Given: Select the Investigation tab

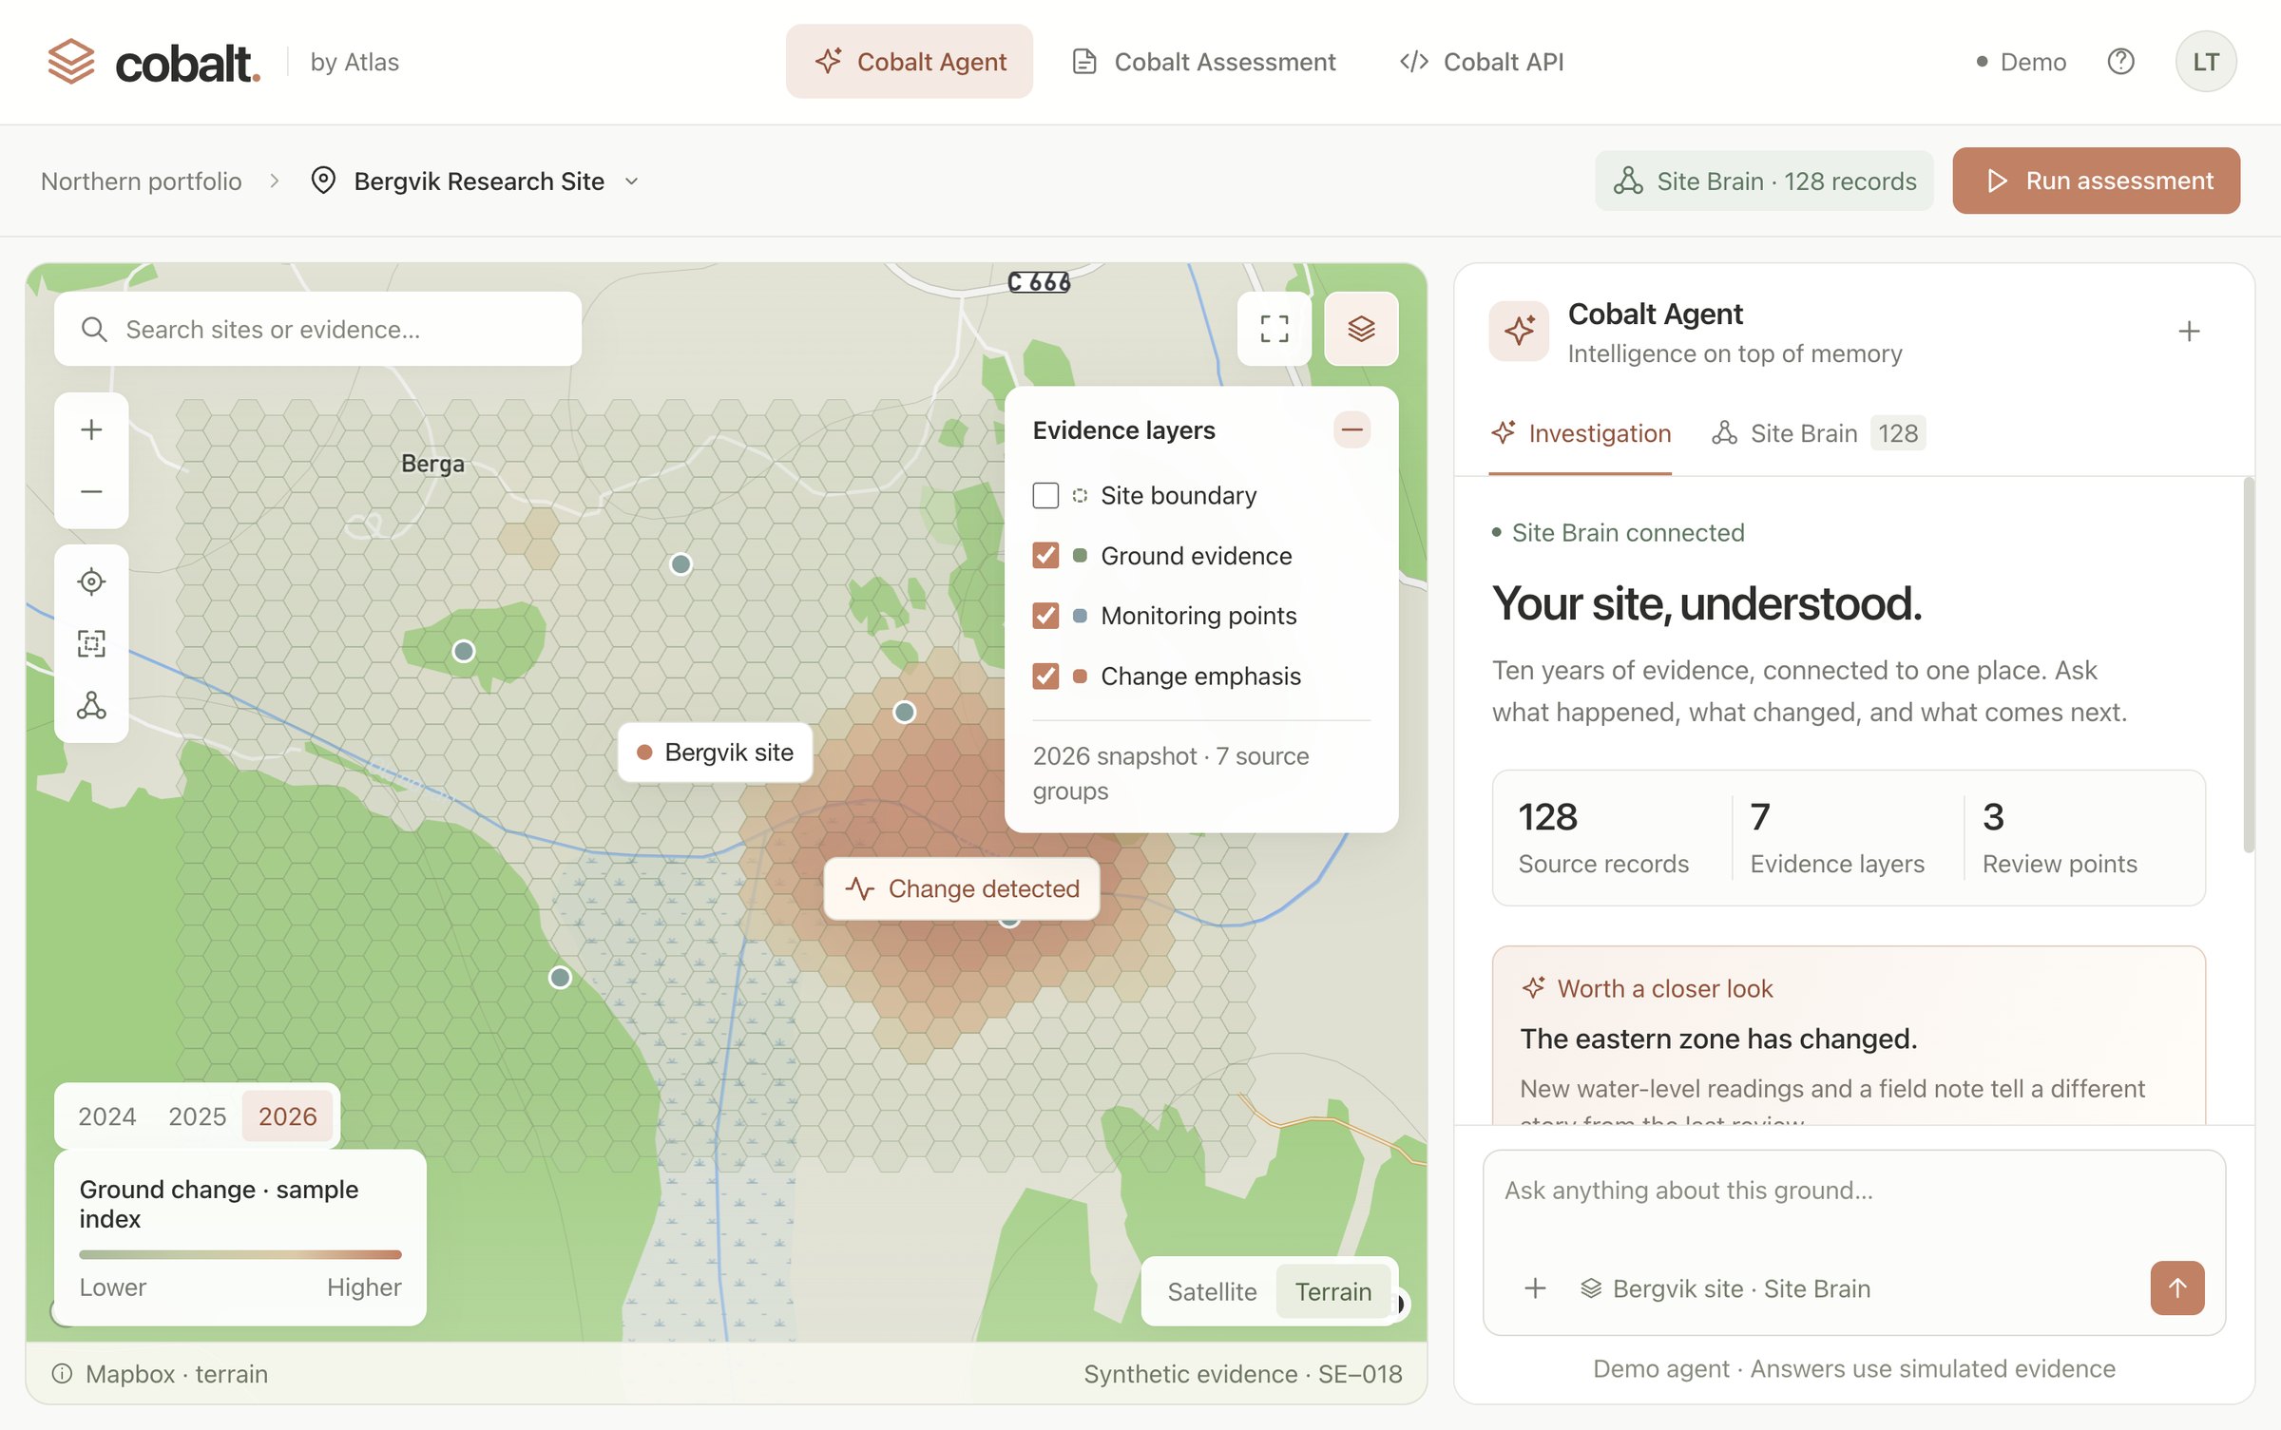Looking at the screenshot, I should (1581, 433).
